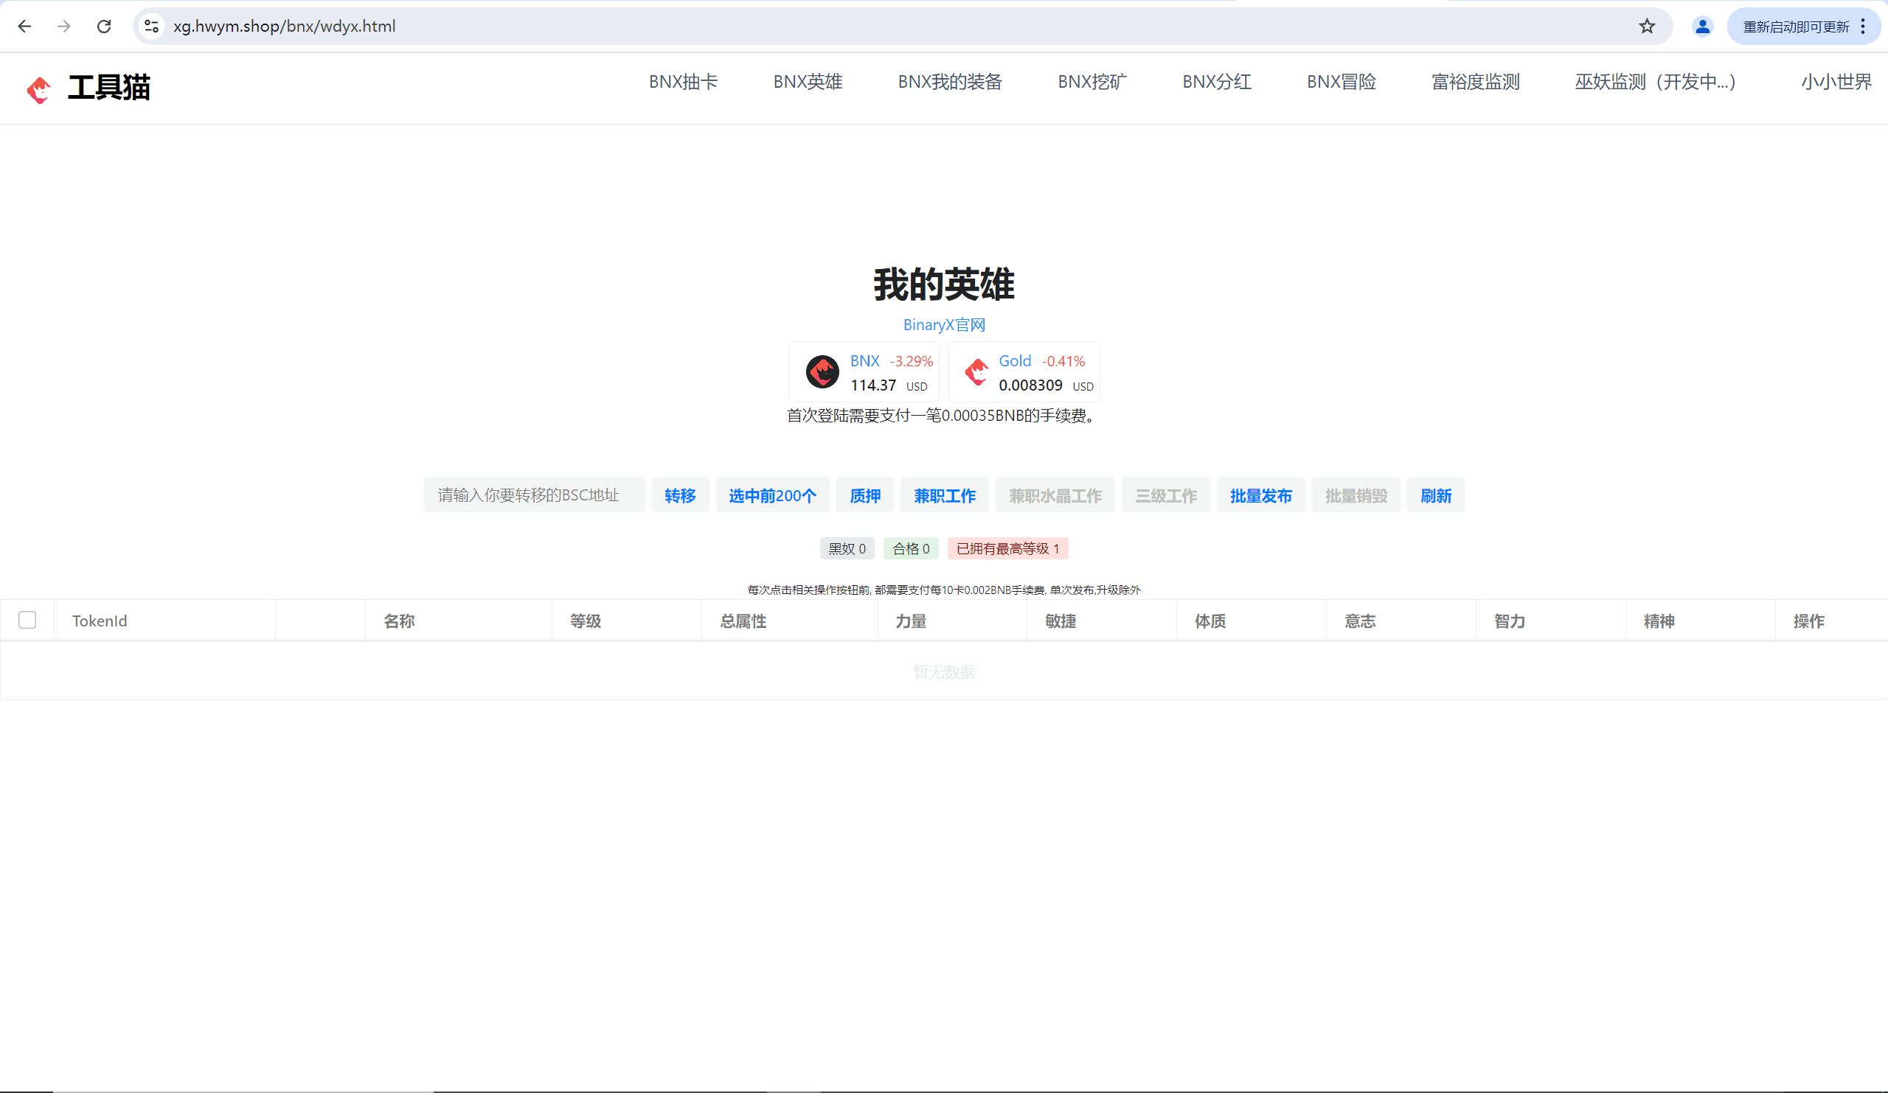This screenshot has height=1093, width=1888.
Task: Open the BinaryX官网 link
Action: [x=943, y=325]
